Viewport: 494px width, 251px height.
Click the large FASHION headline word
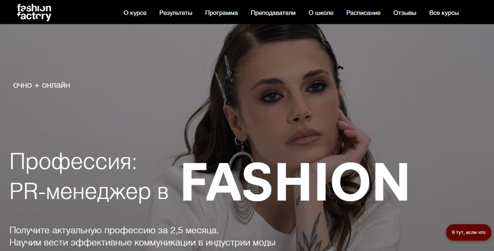tap(295, 182)
